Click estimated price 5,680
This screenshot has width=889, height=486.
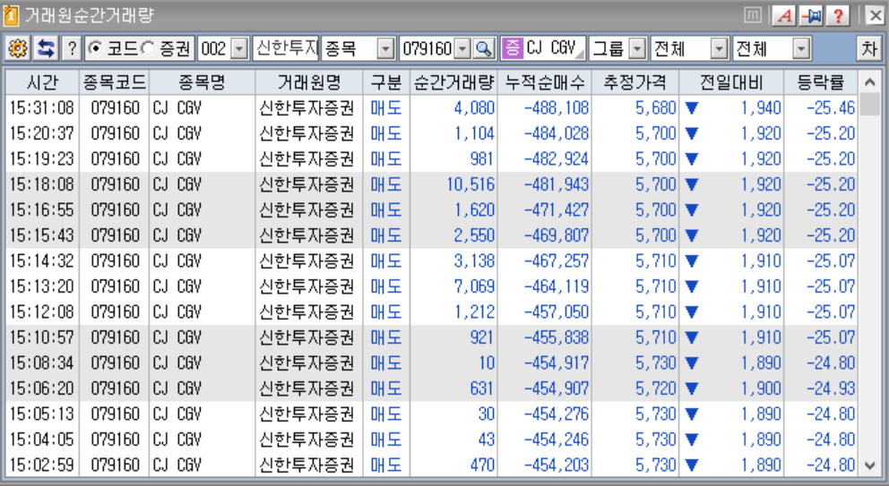(656, 107)
